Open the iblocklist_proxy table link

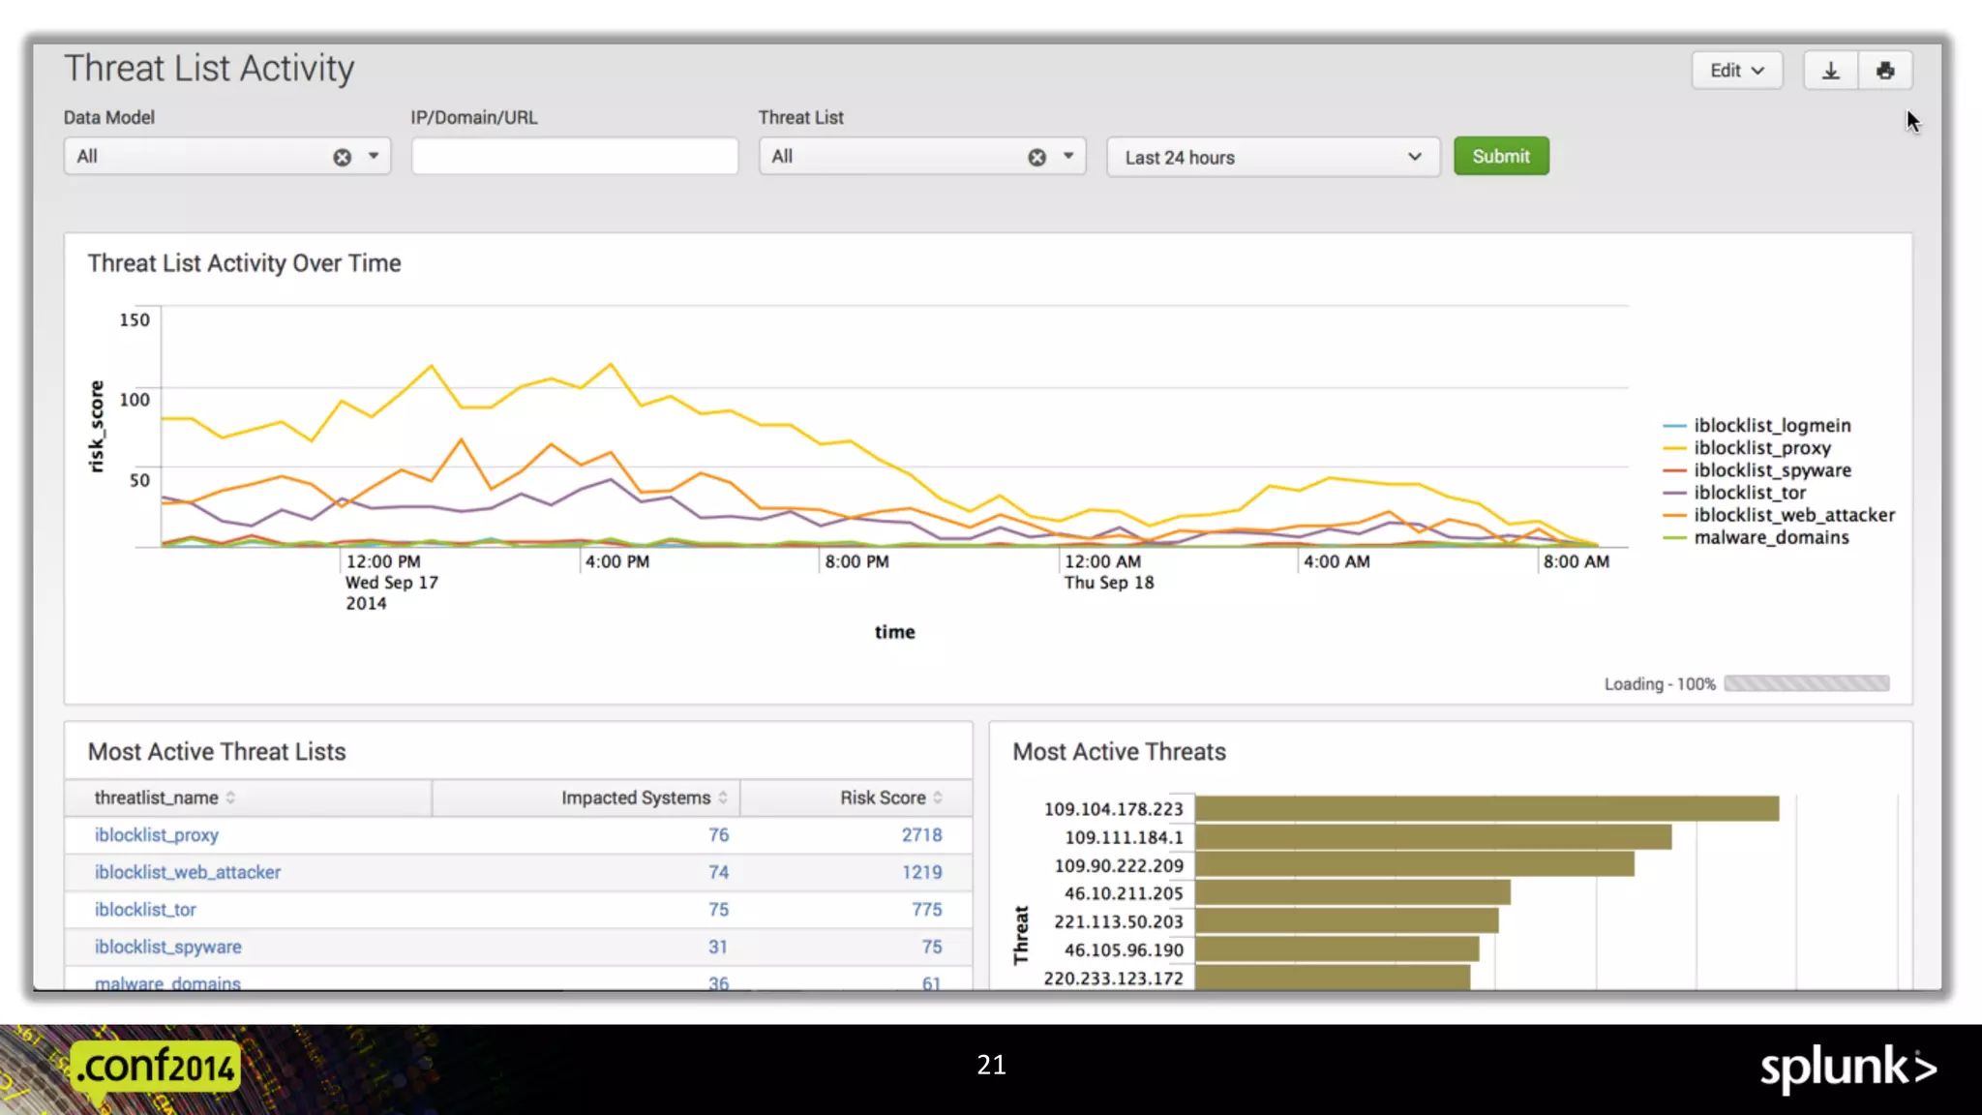pos(157,834)
